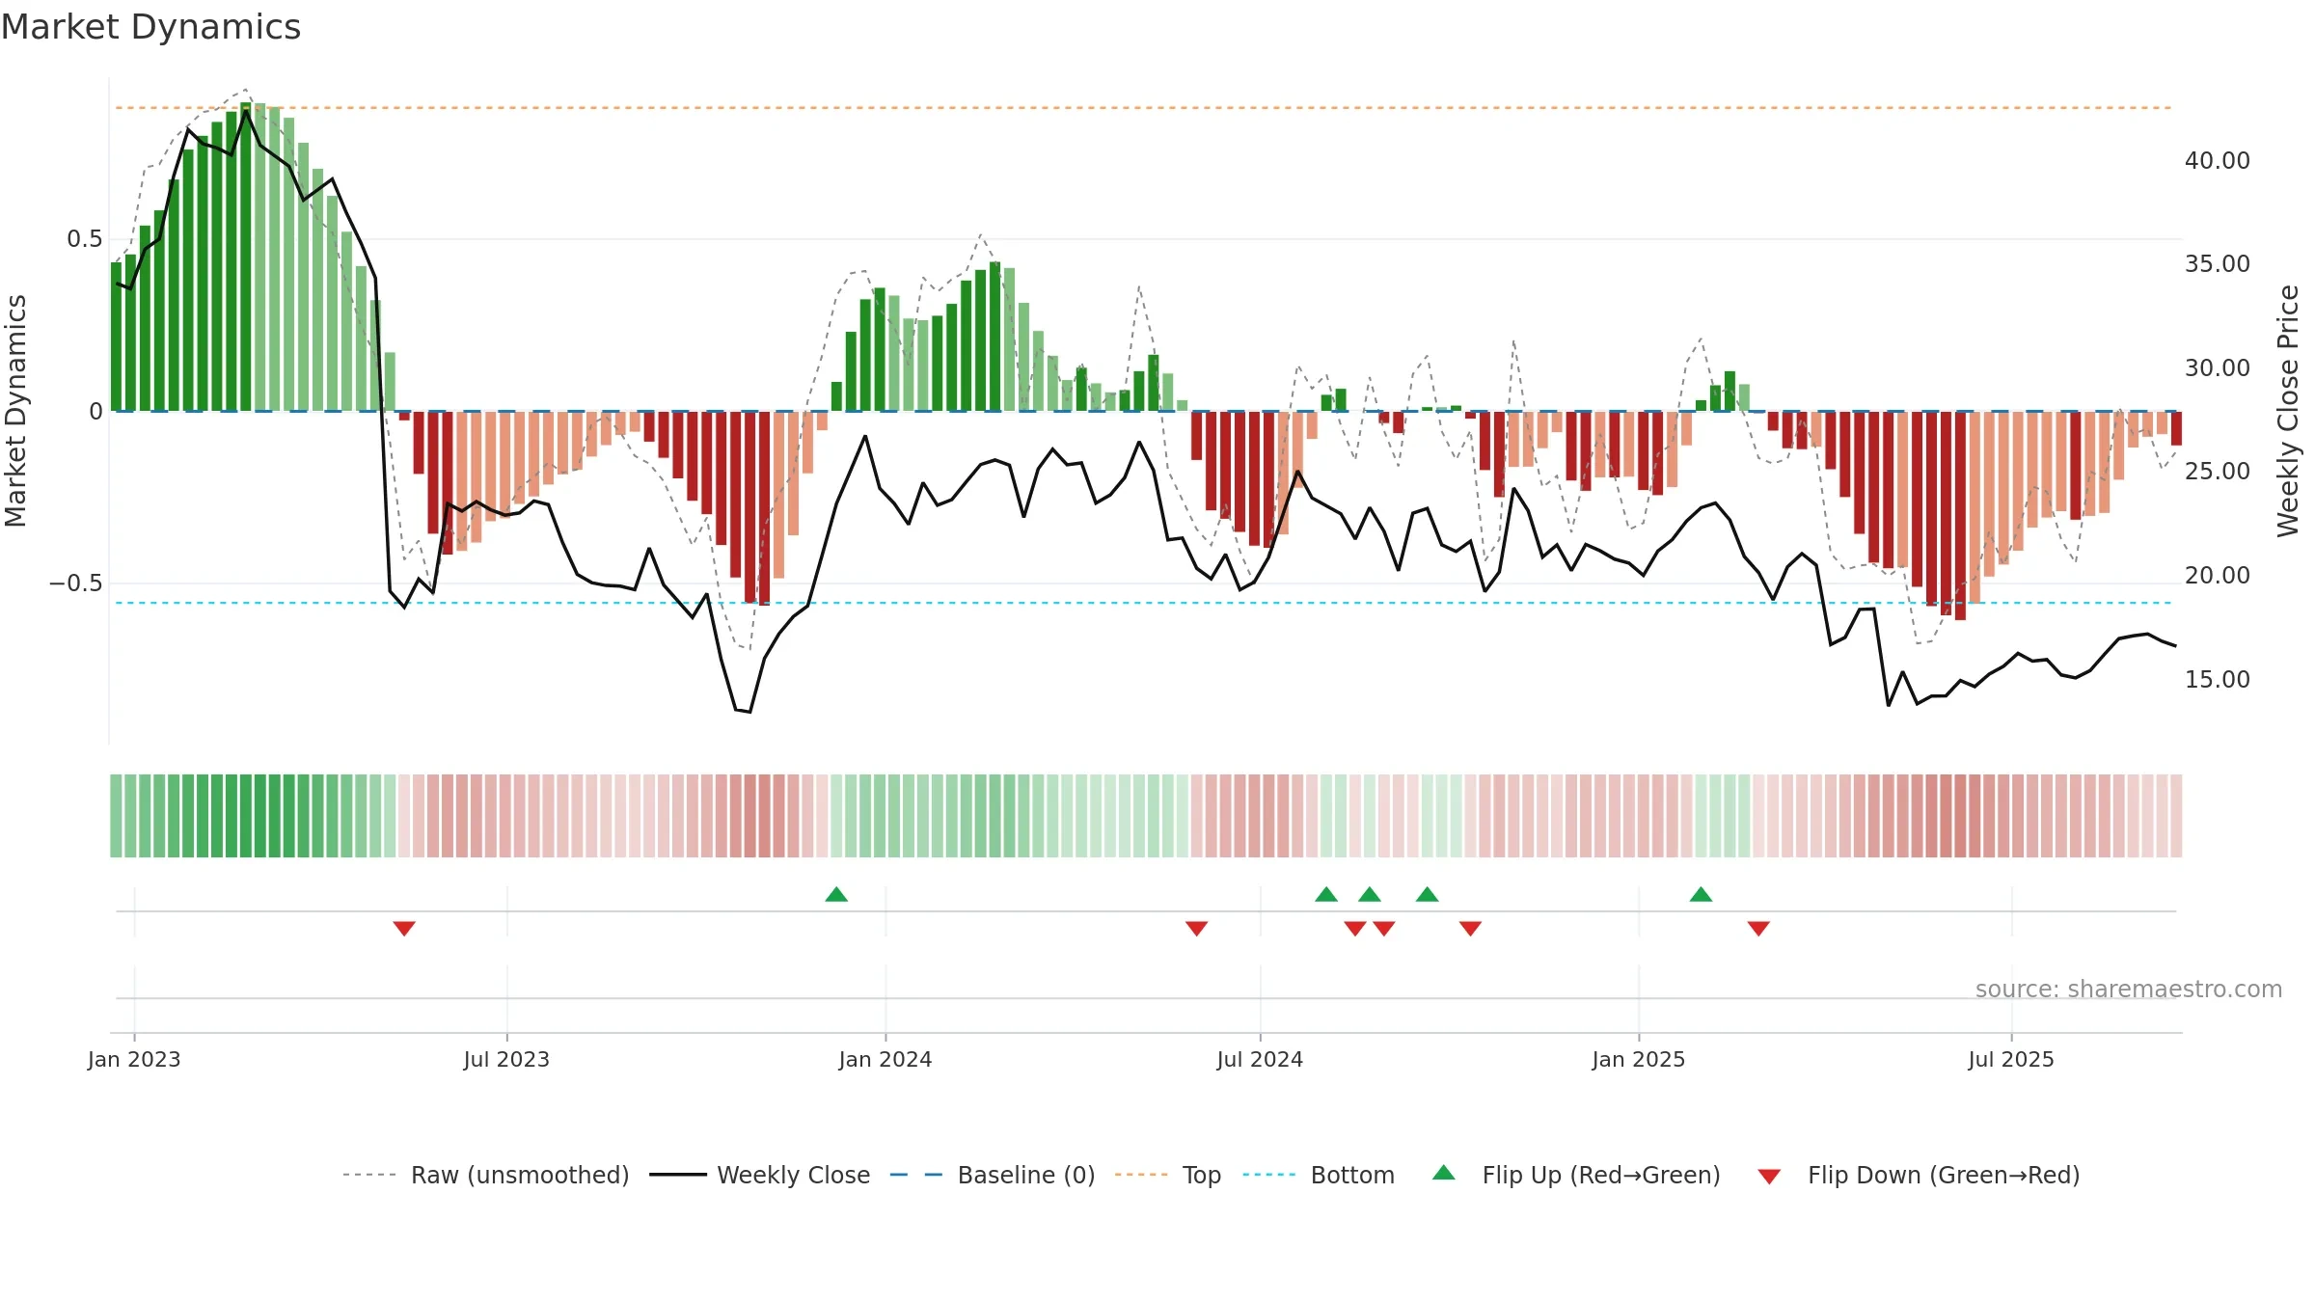This screenshot has height=1302, width=2315.
Task: Click the Jan 2024 axis label
Action: 885,1059
